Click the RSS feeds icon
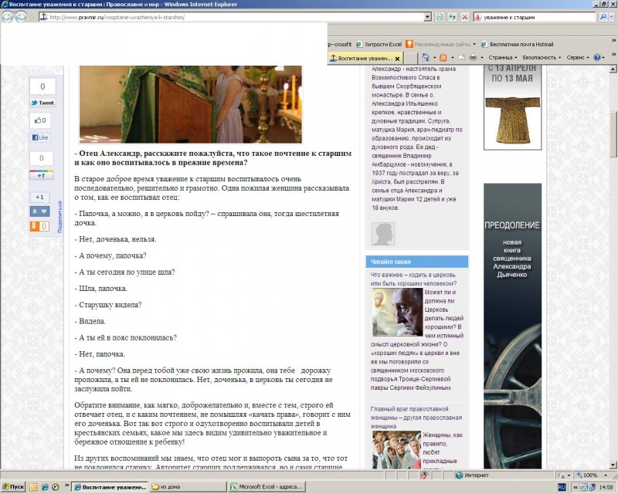Screen dimensions: 618x494 (443, 58)
